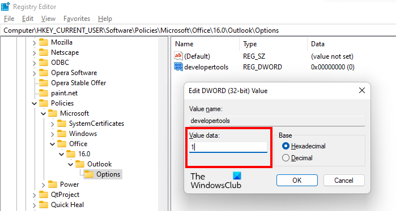Collapse the Outlook key node
The width and height of the screenshot is (396, 211).
click(70, 165)
